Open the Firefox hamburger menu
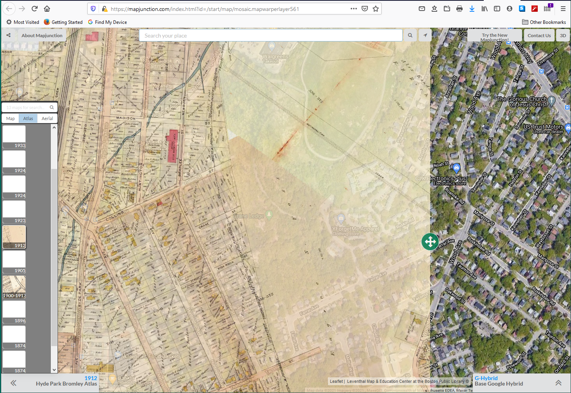The height and width of the screenshot is (393, 571). click(563, 9)
